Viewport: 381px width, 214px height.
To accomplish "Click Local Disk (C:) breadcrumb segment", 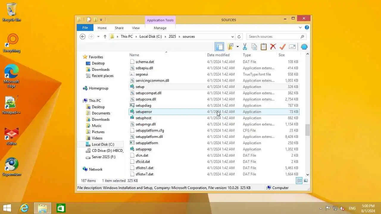I will click(x=151, y=37).
